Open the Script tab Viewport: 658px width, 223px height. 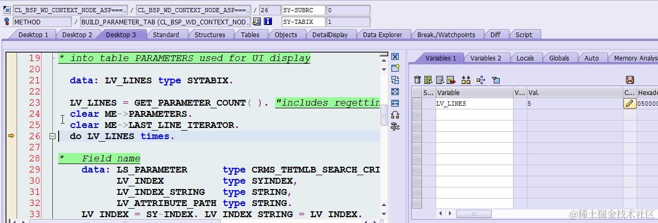click(524, 35)
